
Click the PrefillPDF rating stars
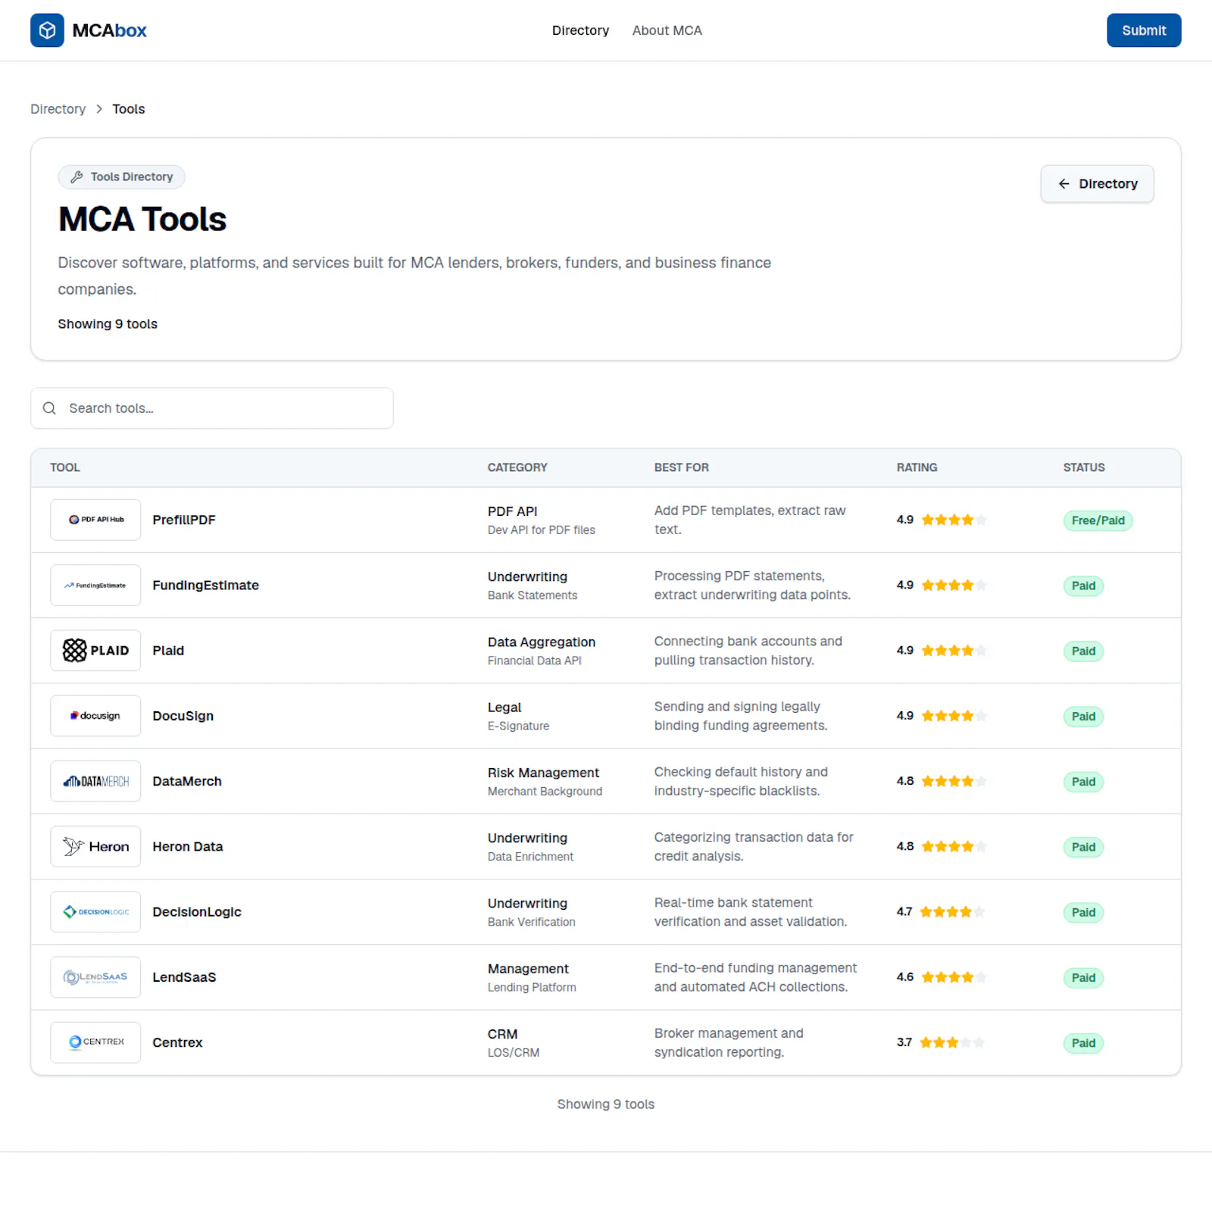click(954, 520)
